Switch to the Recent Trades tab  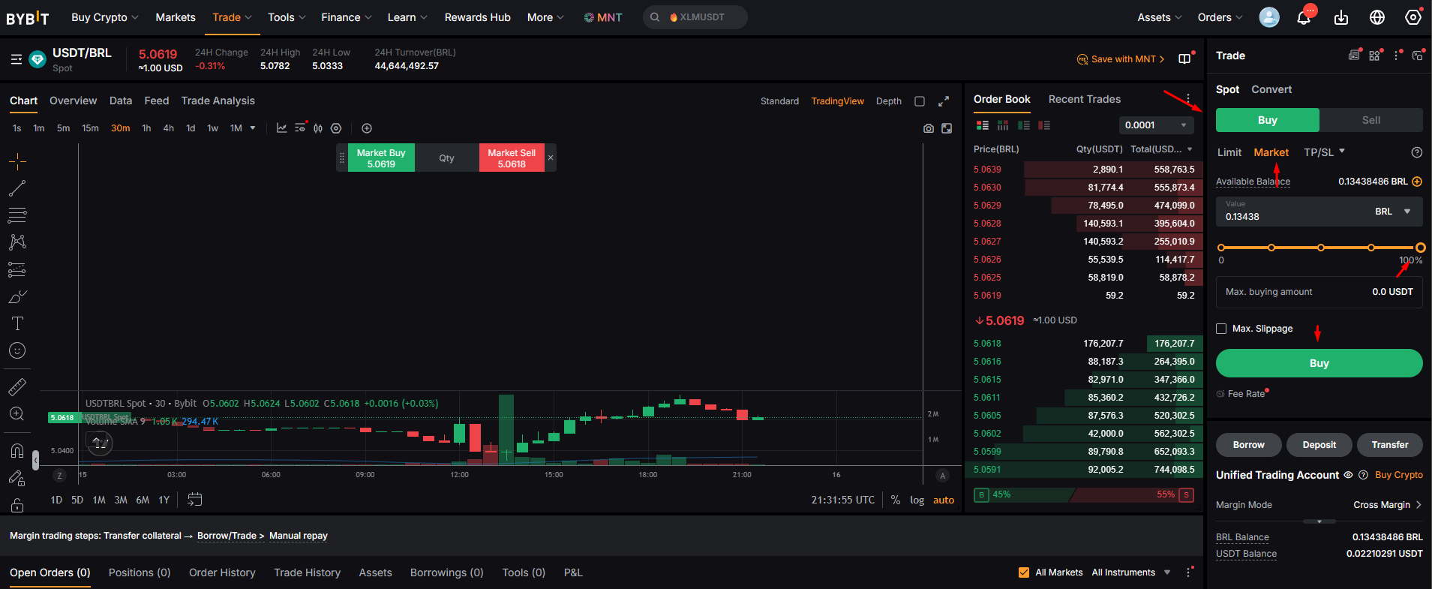coord(1084,99)
